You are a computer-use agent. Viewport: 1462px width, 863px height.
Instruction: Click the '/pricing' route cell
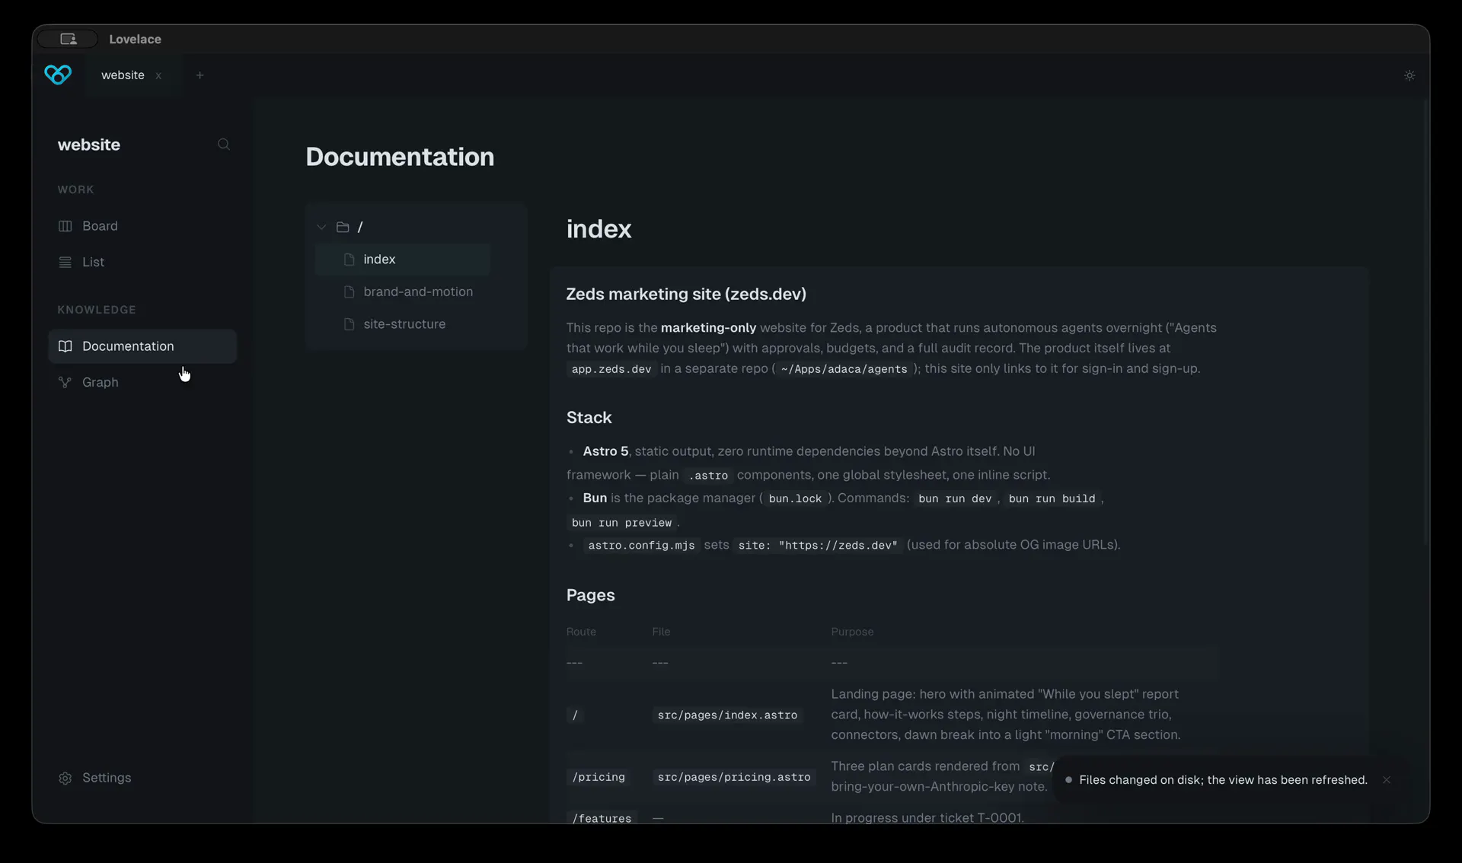click(599, 777)
